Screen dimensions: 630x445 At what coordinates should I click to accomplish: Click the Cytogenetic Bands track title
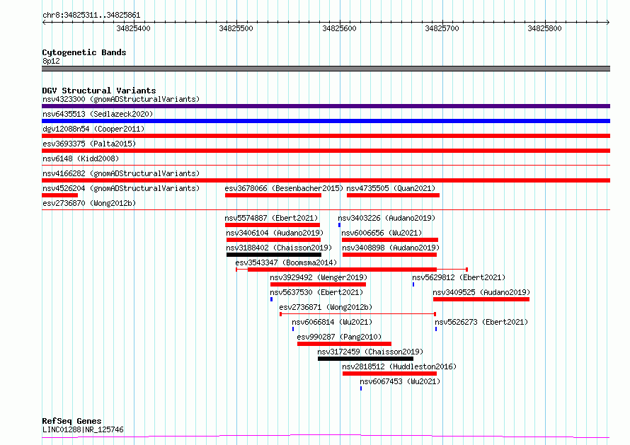pyautogui.click(x=84, y=52)
